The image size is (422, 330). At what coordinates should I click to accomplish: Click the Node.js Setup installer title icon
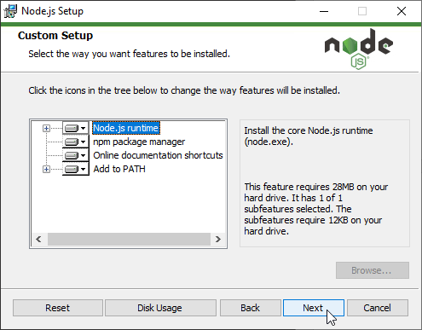(10, 11)
